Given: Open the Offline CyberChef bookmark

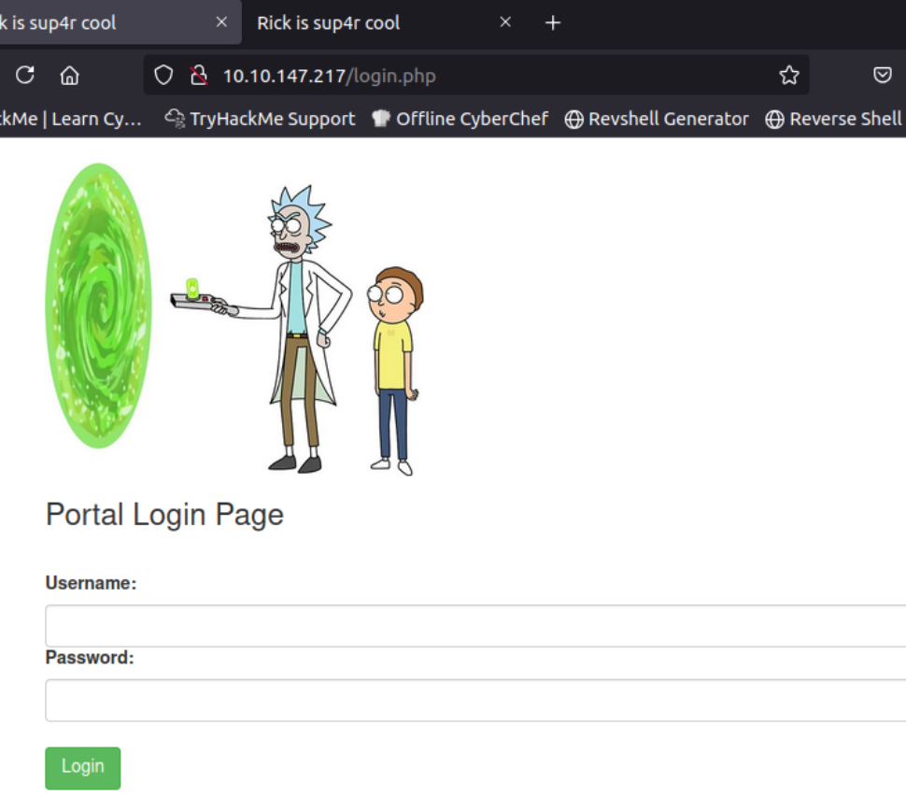Looking at the screenshot, I should coord(460,119).
